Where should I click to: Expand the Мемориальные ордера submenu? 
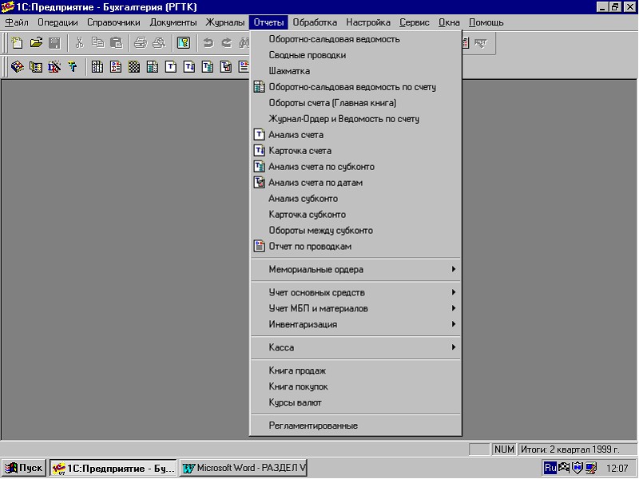click(x=355, y=269)
